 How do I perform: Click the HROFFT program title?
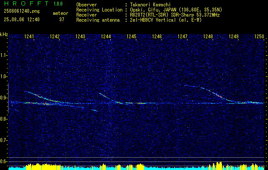(x=26, y=3)
